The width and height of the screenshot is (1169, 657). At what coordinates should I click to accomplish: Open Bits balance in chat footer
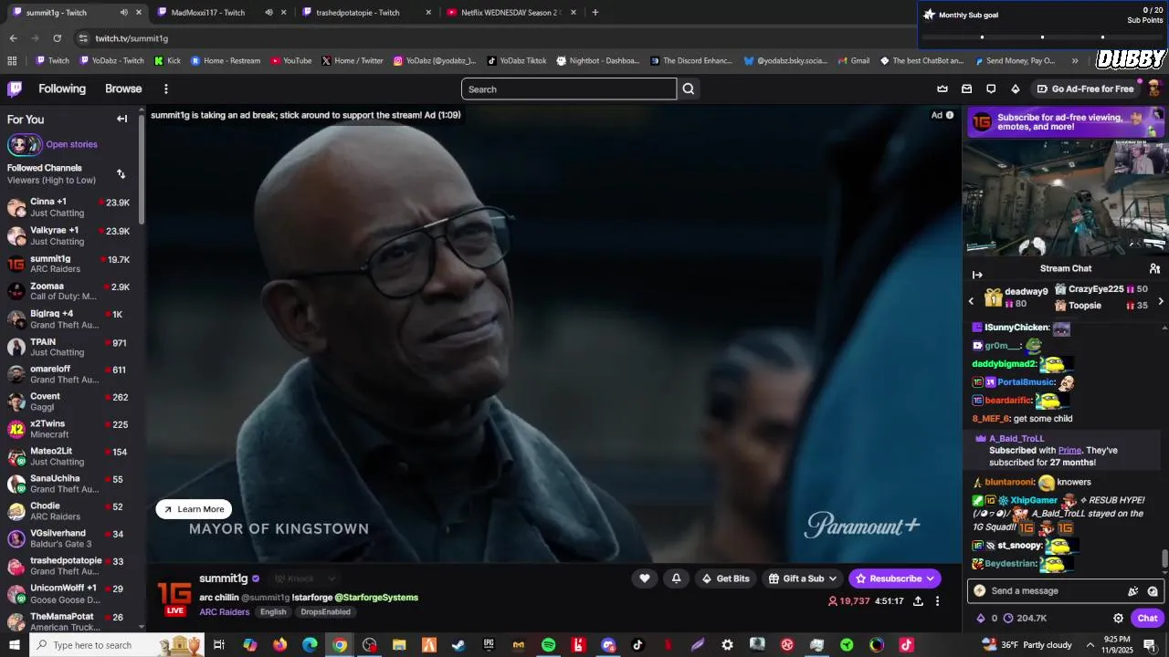[986, 618]
